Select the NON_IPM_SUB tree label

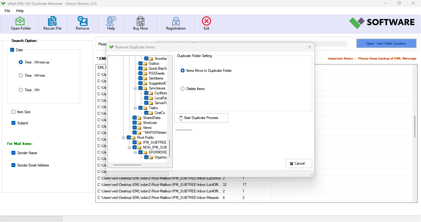(155, 147)
